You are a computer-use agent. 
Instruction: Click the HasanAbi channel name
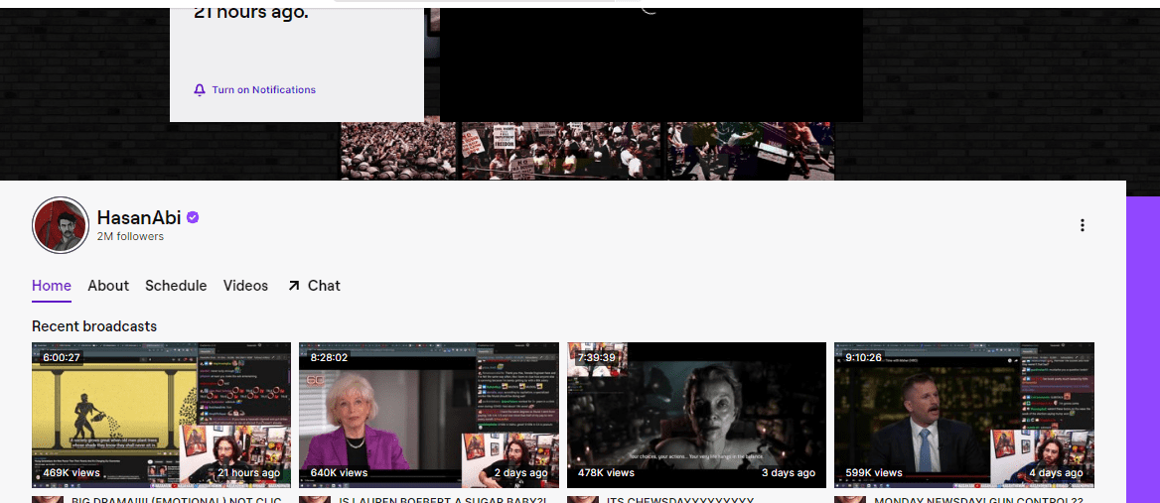tap(139, 217)
